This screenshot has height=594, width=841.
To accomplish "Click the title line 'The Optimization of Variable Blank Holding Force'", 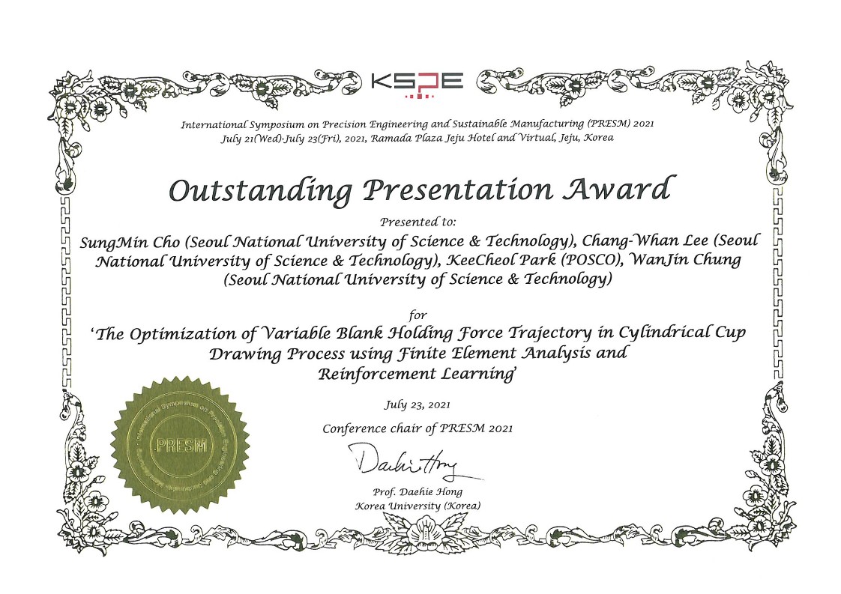I will [418, 333].
